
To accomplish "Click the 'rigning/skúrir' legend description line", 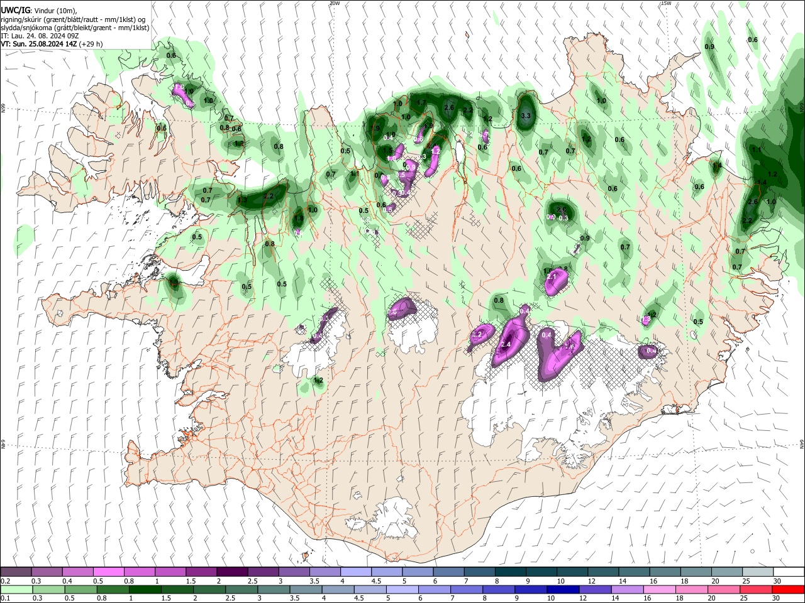I will (73, 19).
